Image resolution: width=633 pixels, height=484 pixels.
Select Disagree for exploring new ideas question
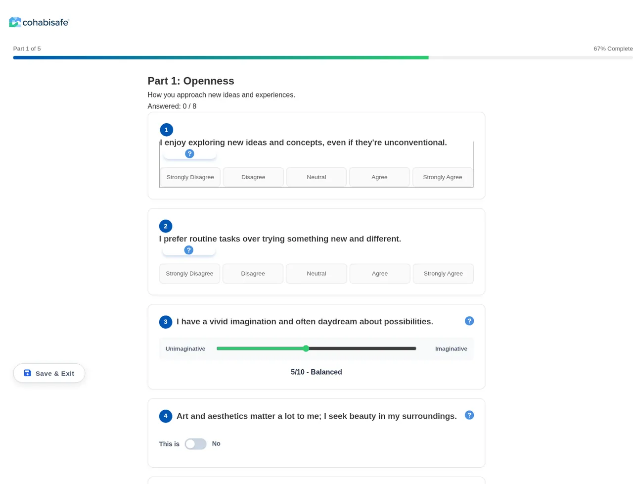tap(253, 177)
